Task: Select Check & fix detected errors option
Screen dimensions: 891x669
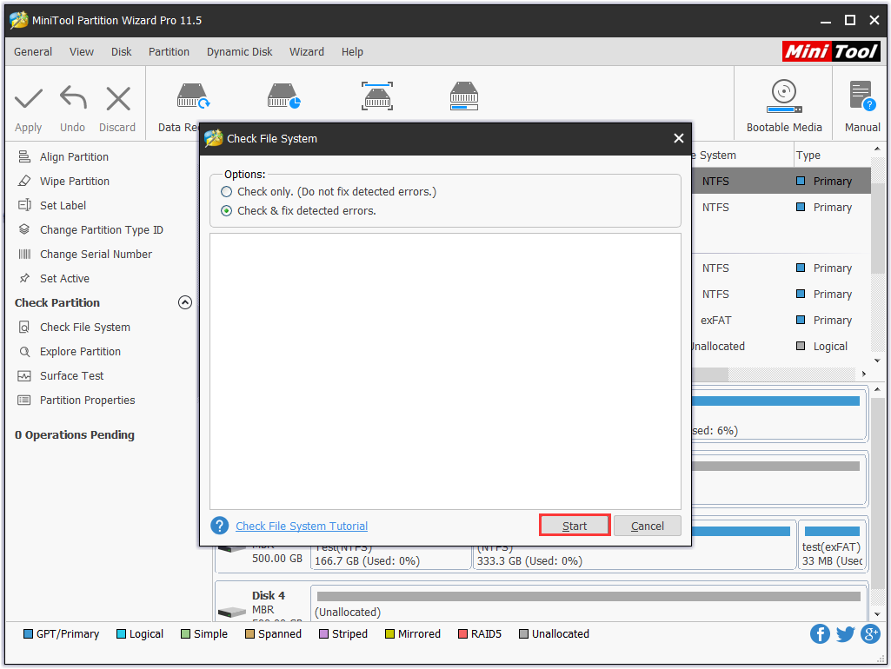Action: click(x=227, y=211)
